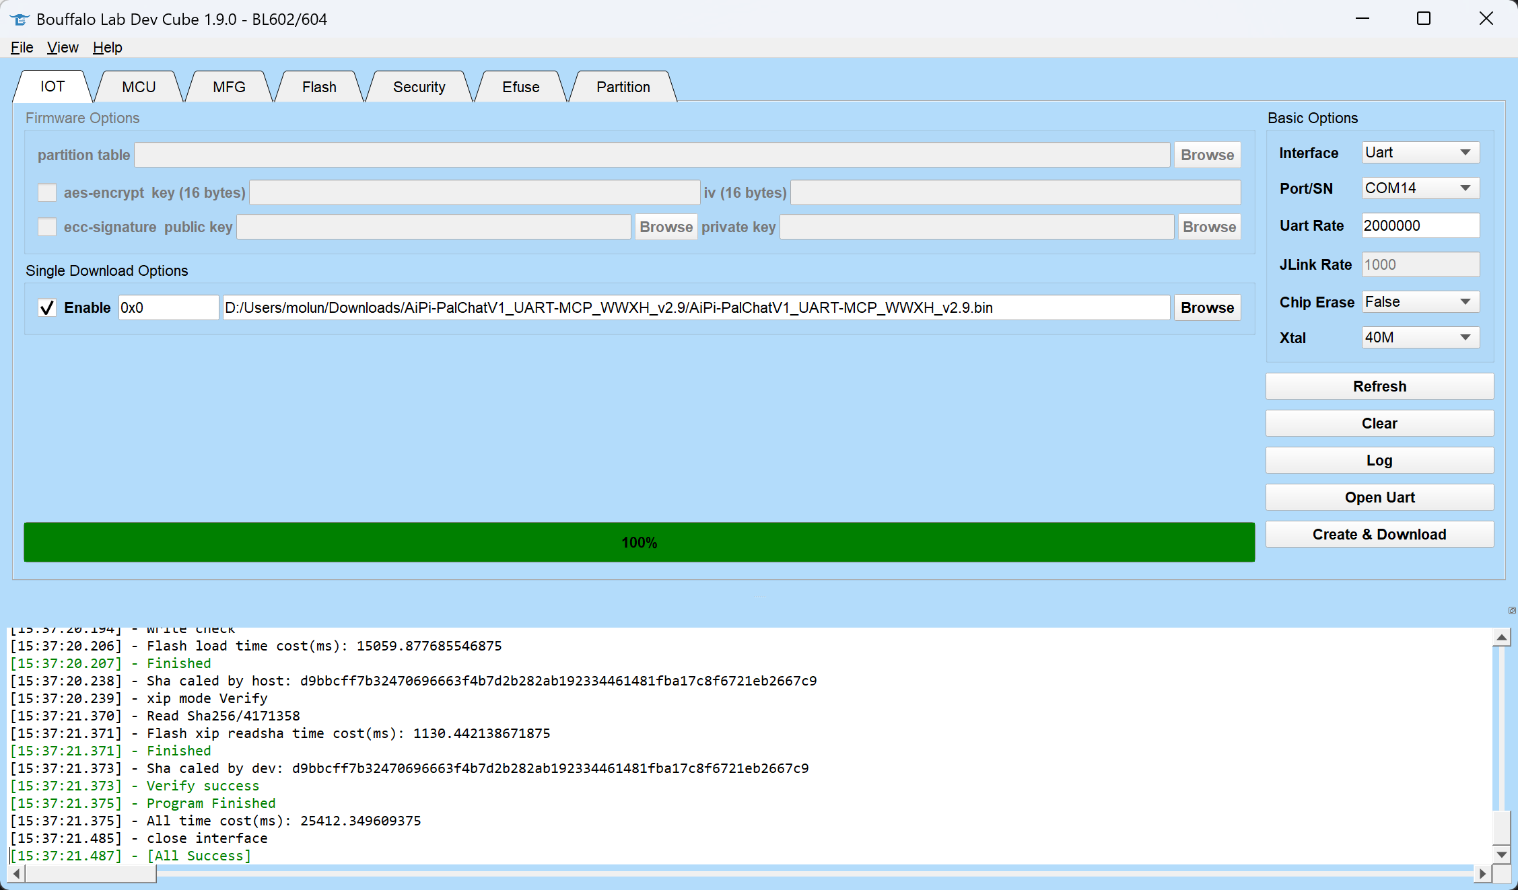The height and width of the screenshot is (890, 1518).
Task: Toggle the ecc-signature checkbox
Action: click(47, 227)
